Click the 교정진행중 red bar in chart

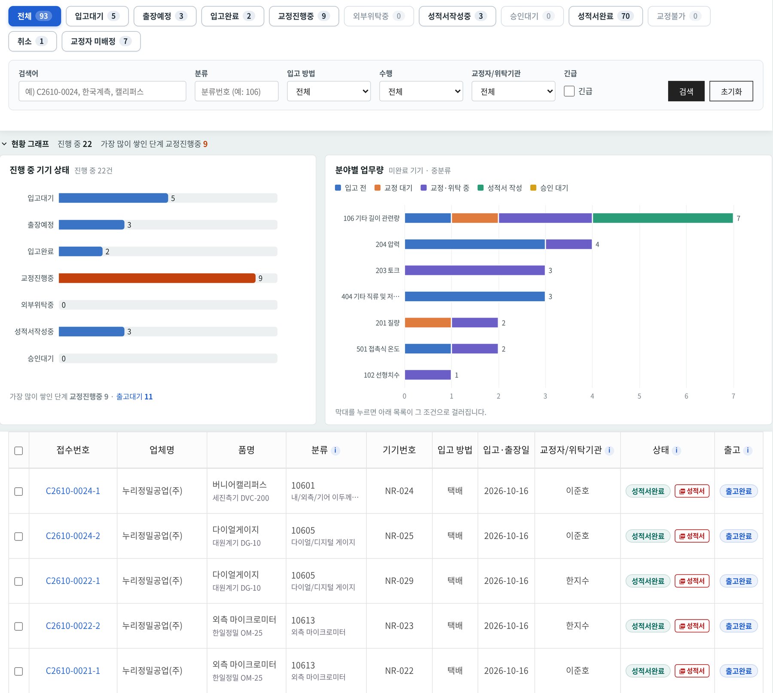pyautogui.click(x=157, y=278)
